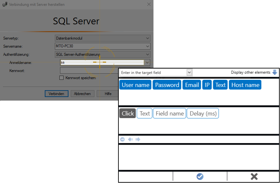Select the Email element button
Screen dimensions: 280x183
(192, 85)
